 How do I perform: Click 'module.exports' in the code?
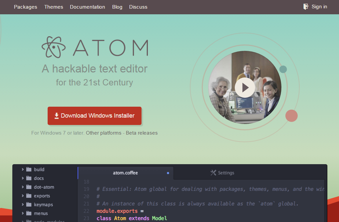[x=117, y=211]
